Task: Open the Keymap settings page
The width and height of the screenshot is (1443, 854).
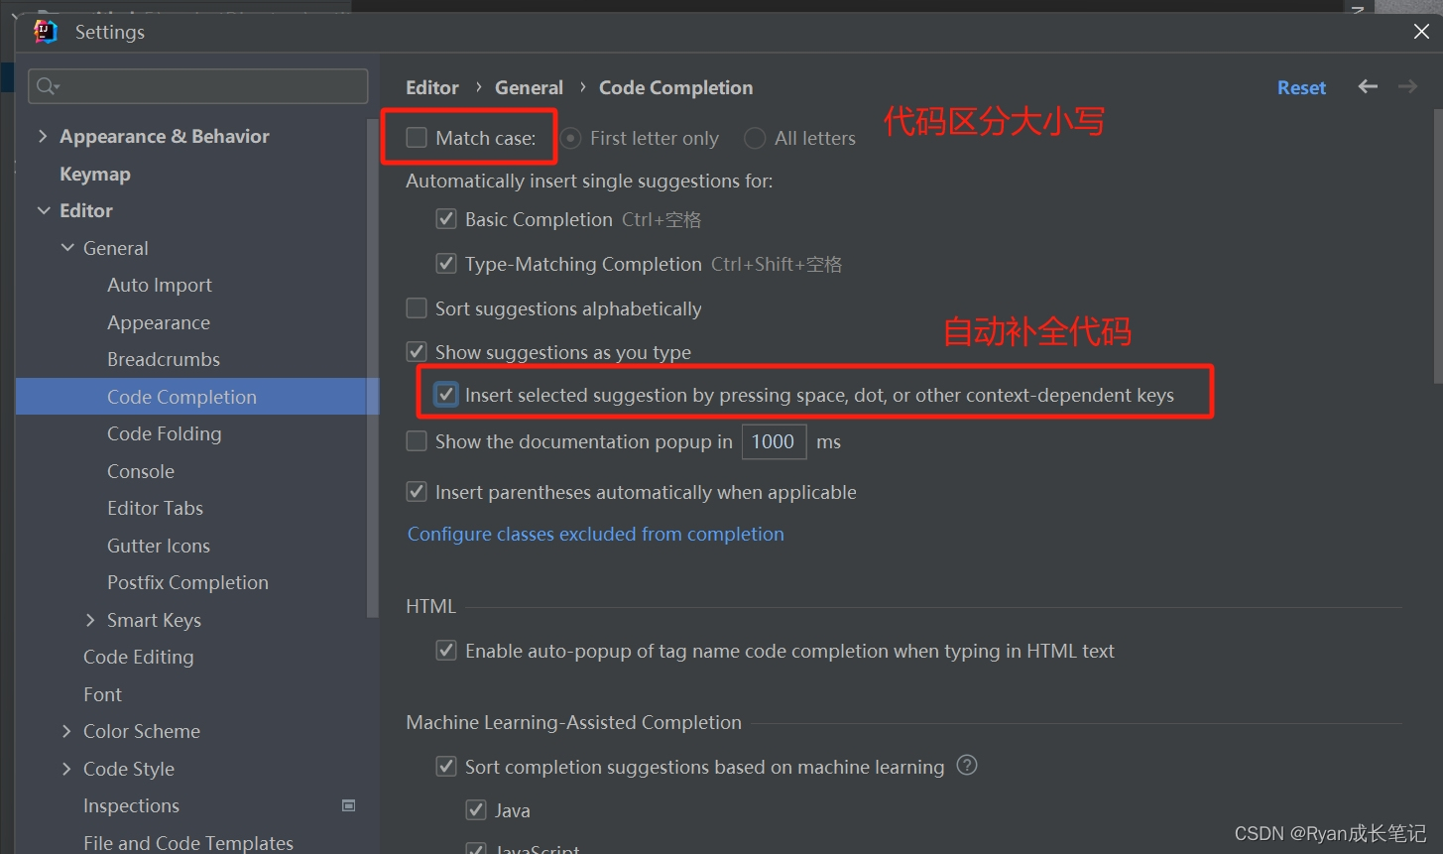Action: [x=95, y=174]
